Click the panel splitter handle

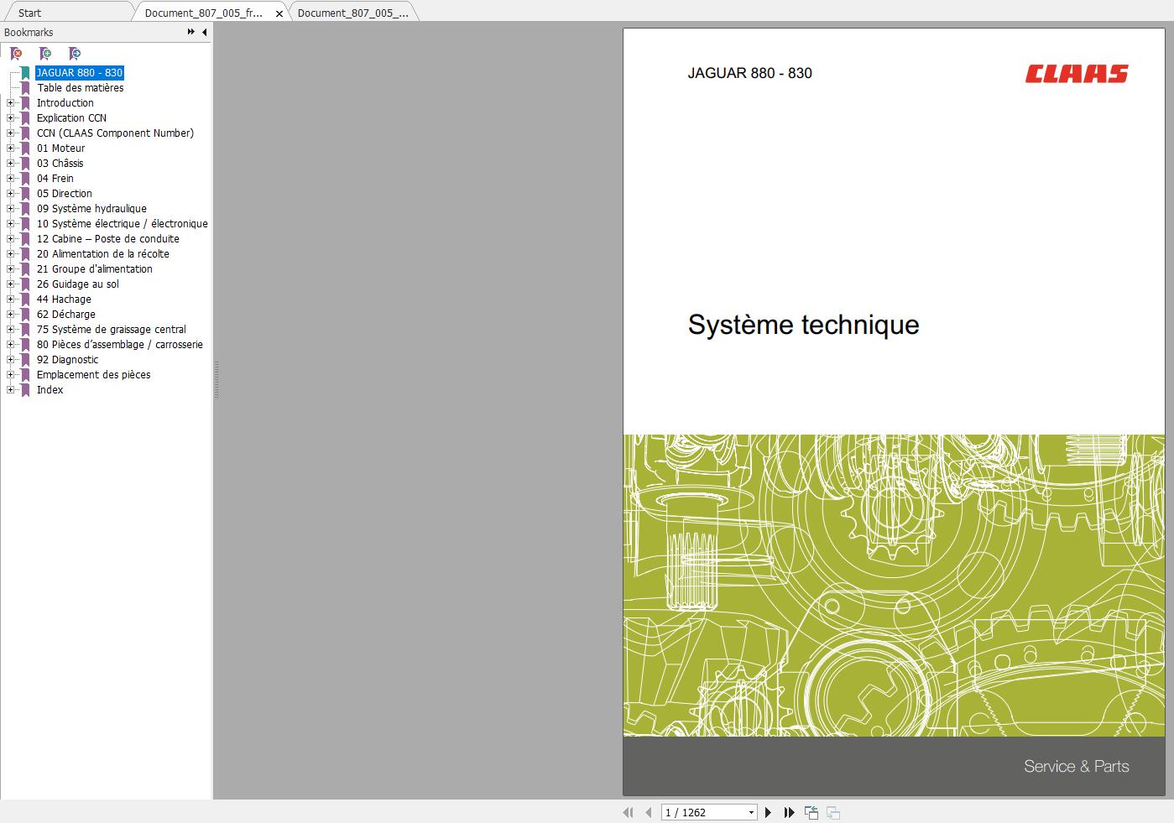pos(217,379)
